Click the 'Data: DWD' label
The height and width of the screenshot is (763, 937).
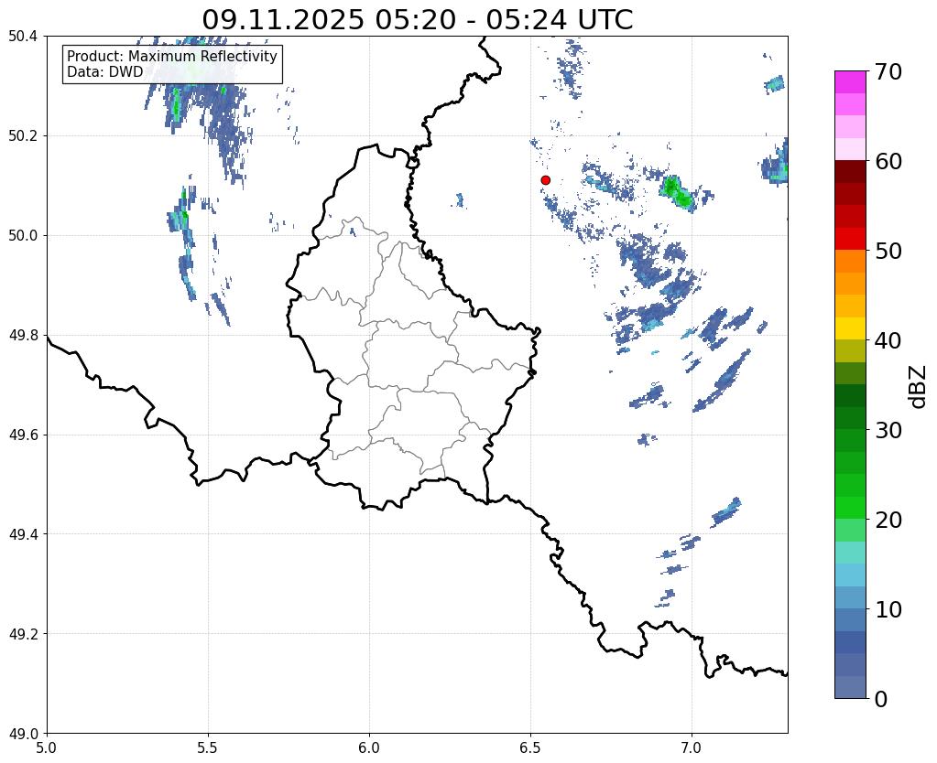point(105,72)
